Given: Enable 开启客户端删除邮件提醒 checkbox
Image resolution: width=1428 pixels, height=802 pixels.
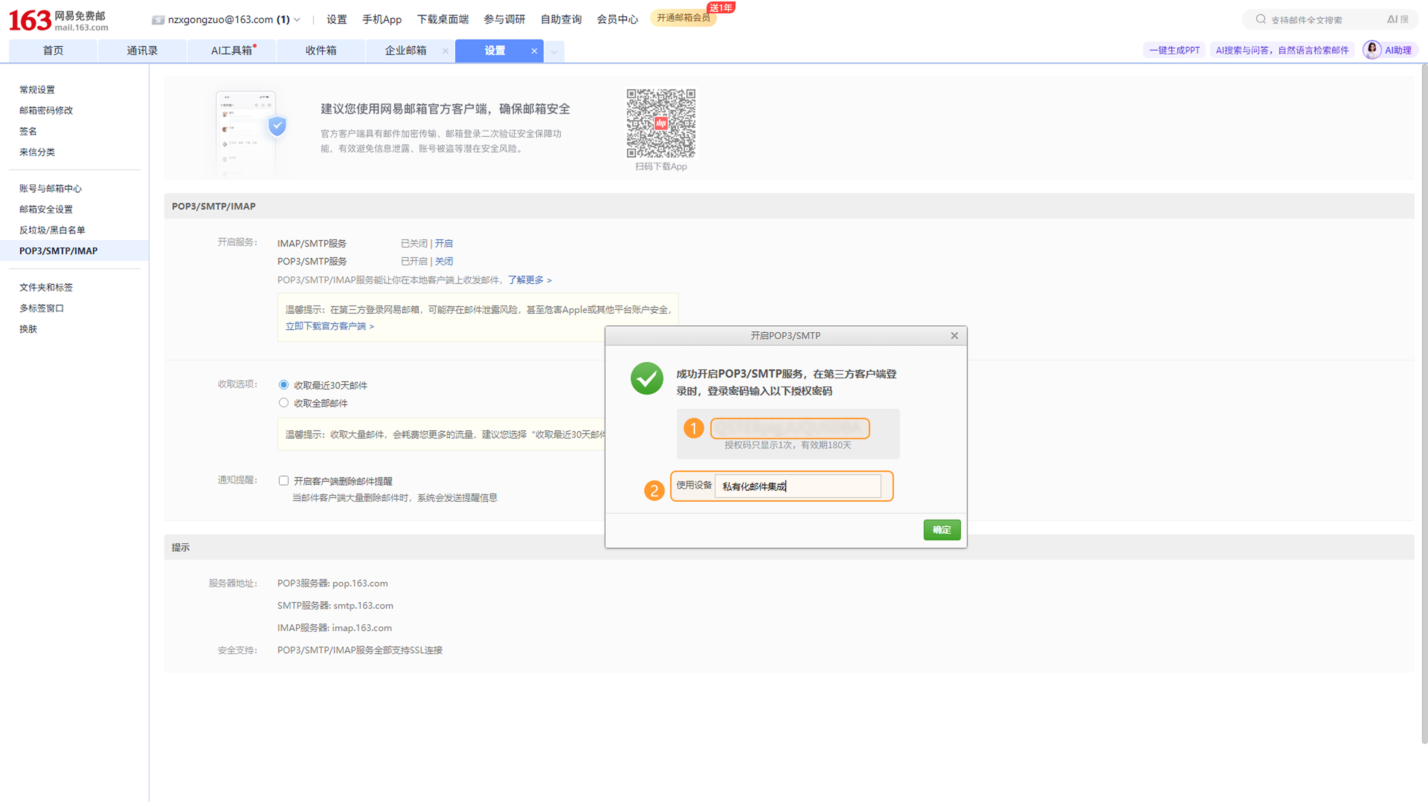Looking at the screenshot, I should click(x=283, y=480).
